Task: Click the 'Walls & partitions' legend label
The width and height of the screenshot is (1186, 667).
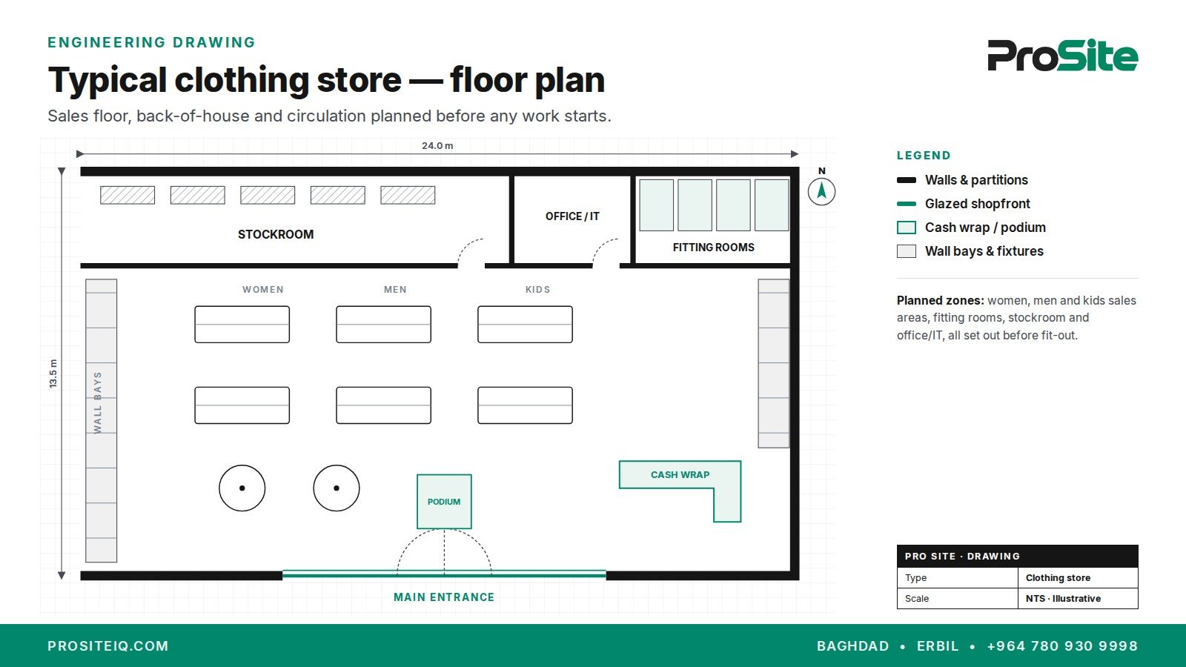Action: click(x=976, y=180)
